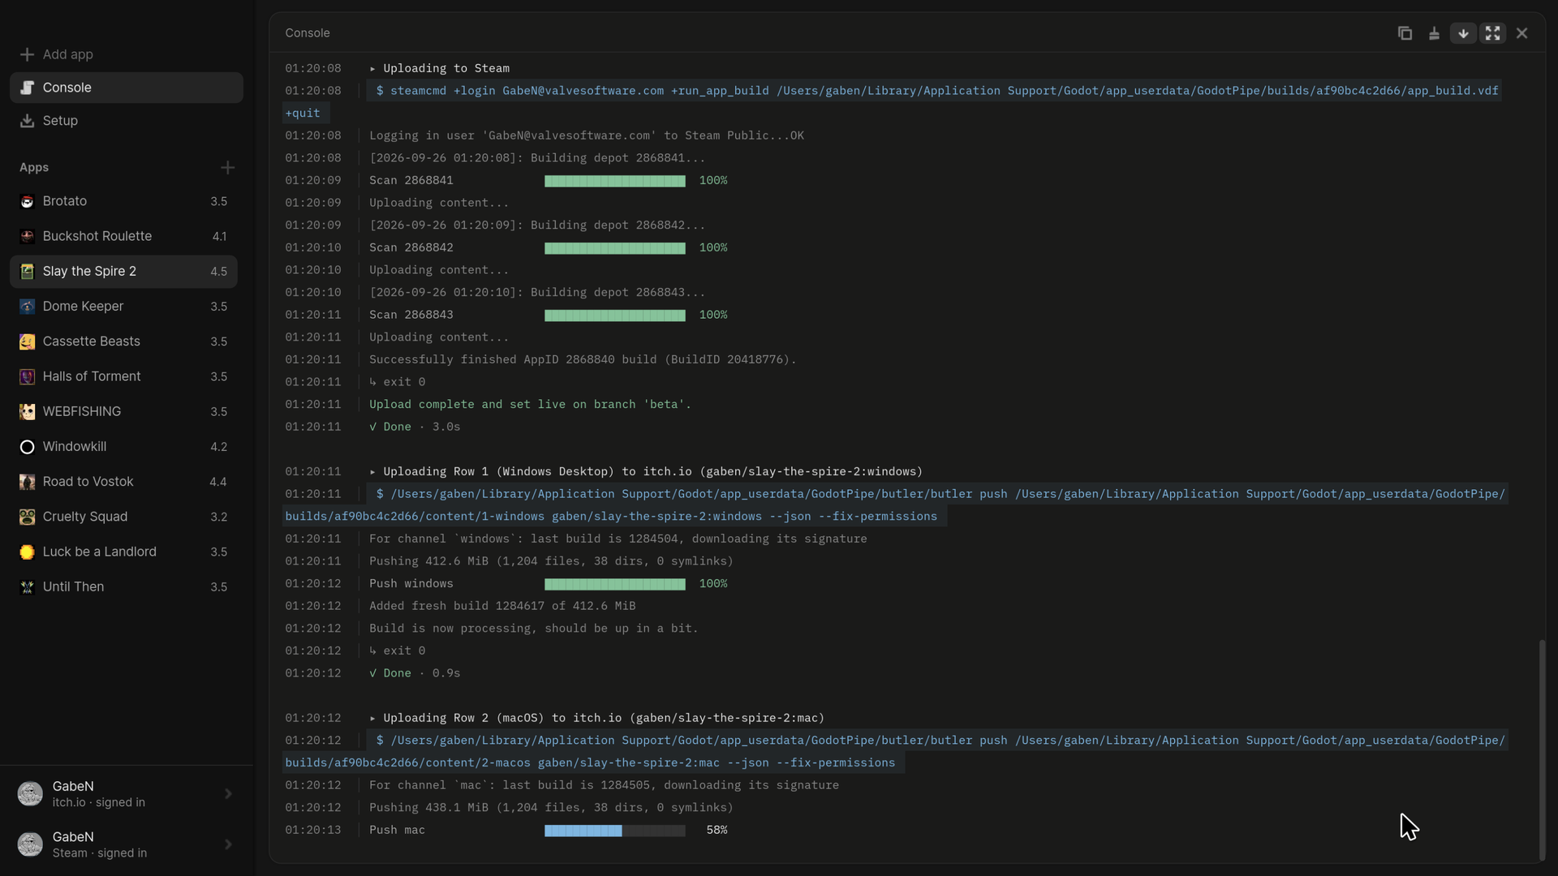The width and height of the screenshot is (1558, 876).
Task: Select the Luck be a Landlord app icon
Action: point(27,552)
